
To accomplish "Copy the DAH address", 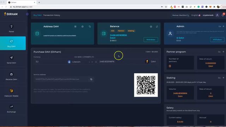I will click(90, 26).
